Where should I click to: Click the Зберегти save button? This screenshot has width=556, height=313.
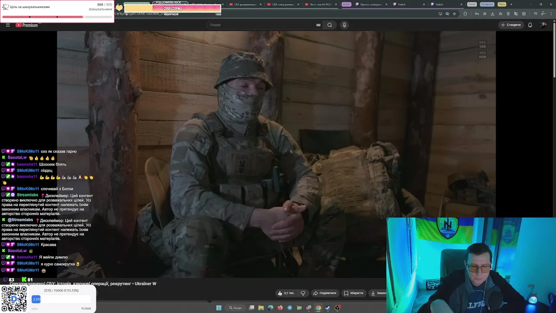pos(354,293)
